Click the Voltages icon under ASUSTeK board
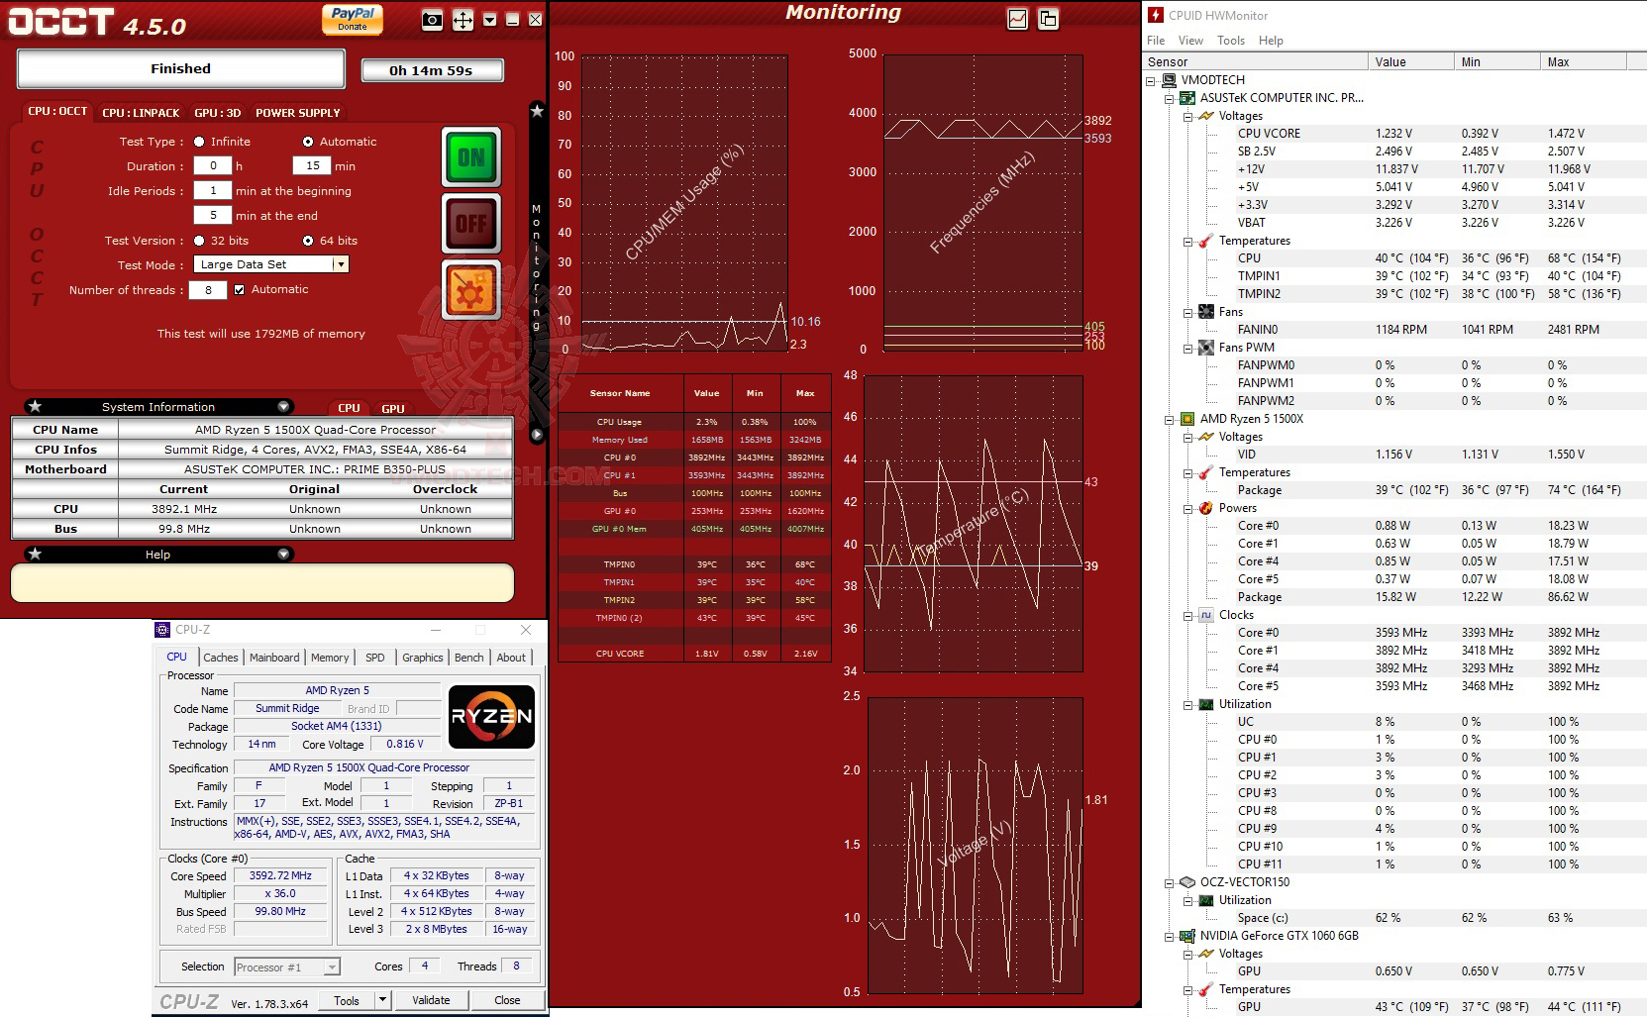Viewport: 1647px width, 1017px height. coord(1205,116)
